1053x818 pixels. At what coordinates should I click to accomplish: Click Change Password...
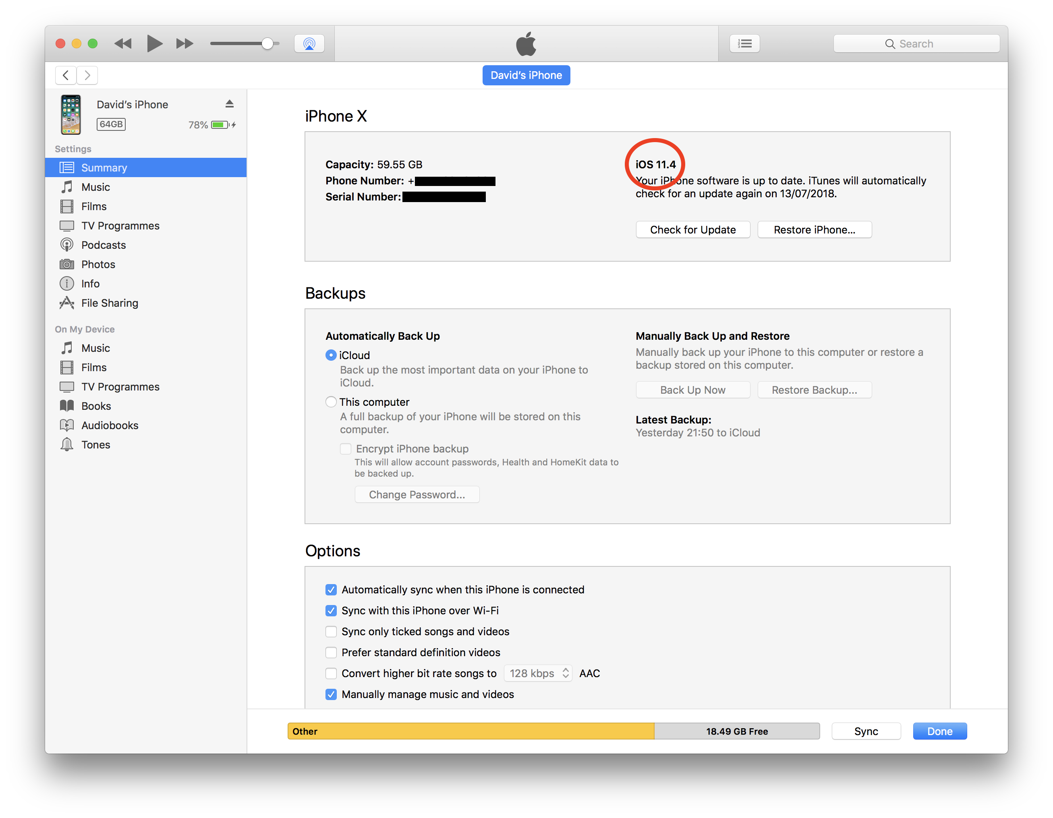click(417, 495)
